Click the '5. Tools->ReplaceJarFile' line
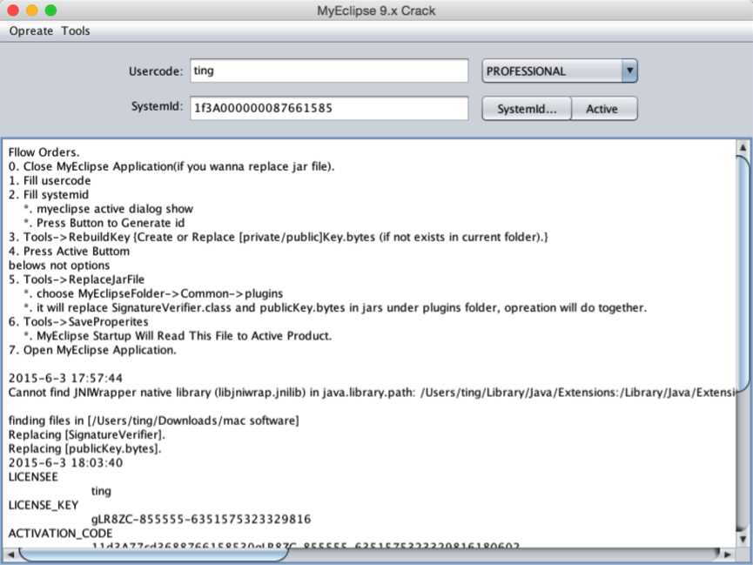Screen dimensions: 753x565 point(77,279)
